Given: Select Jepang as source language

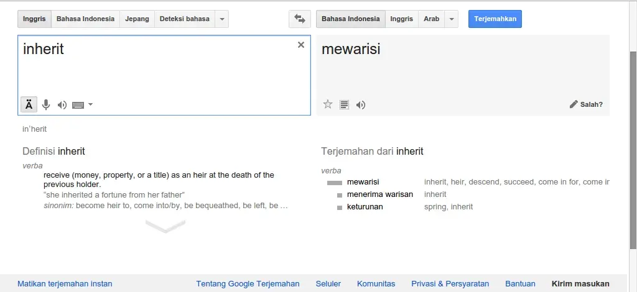Looking at the screenshot, I should [137, 19].
